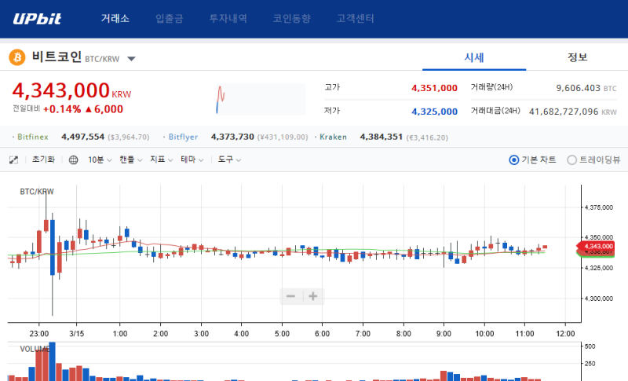
Task: Select the 트레이딩뷰 radio button
Action: (x=572, y=160)
